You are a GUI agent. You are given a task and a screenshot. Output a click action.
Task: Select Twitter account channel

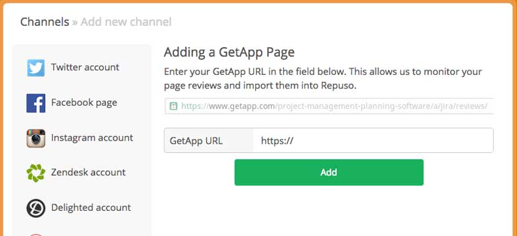click(85, 68)
